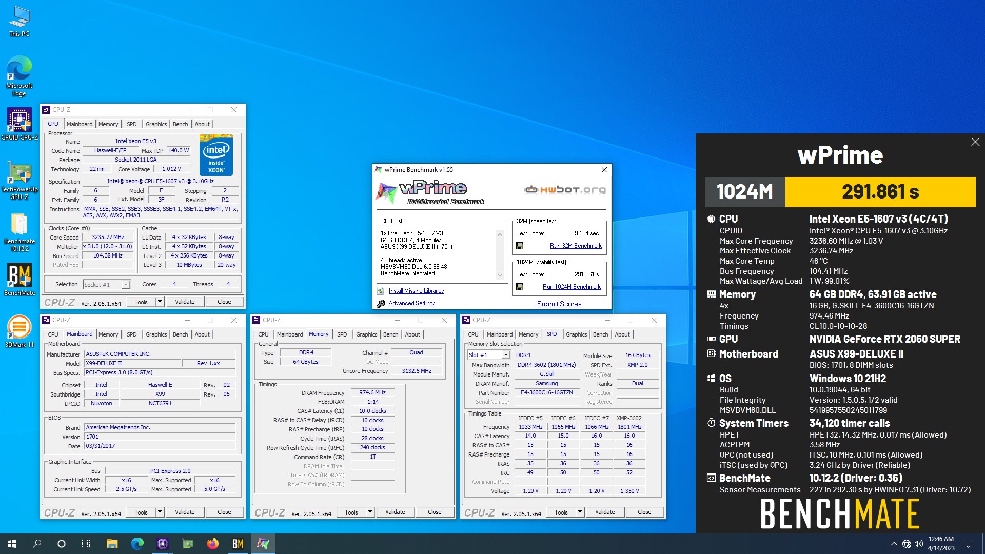Click the 291.861 s score in BenchMate
This screenshot has width=985, height=554.
[x=880, y=192]
